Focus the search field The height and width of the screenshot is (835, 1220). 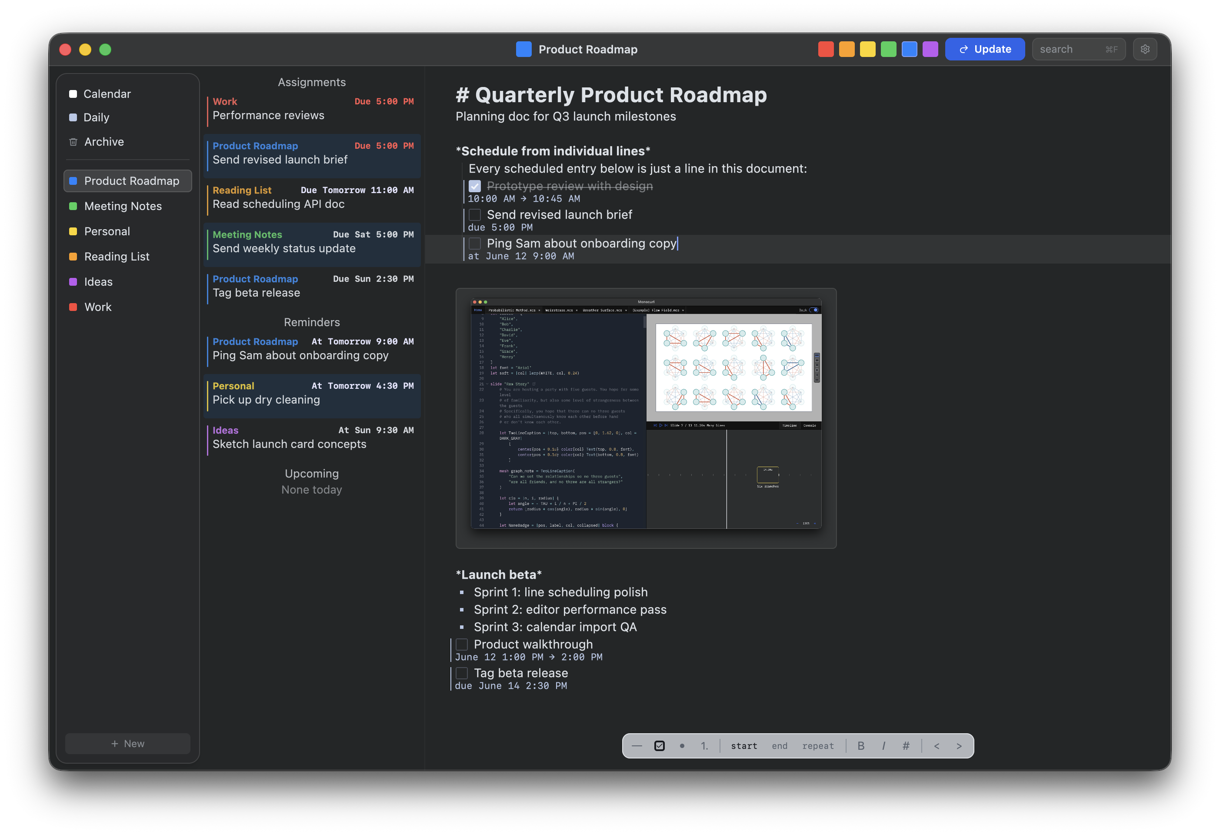click(1078, 50)
